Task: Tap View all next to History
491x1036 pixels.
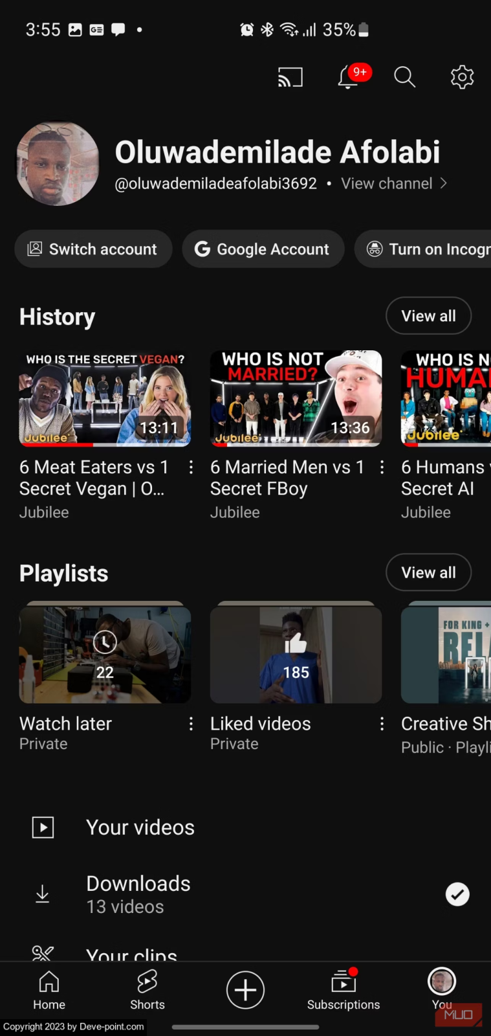Action: (x=428, y=316)
